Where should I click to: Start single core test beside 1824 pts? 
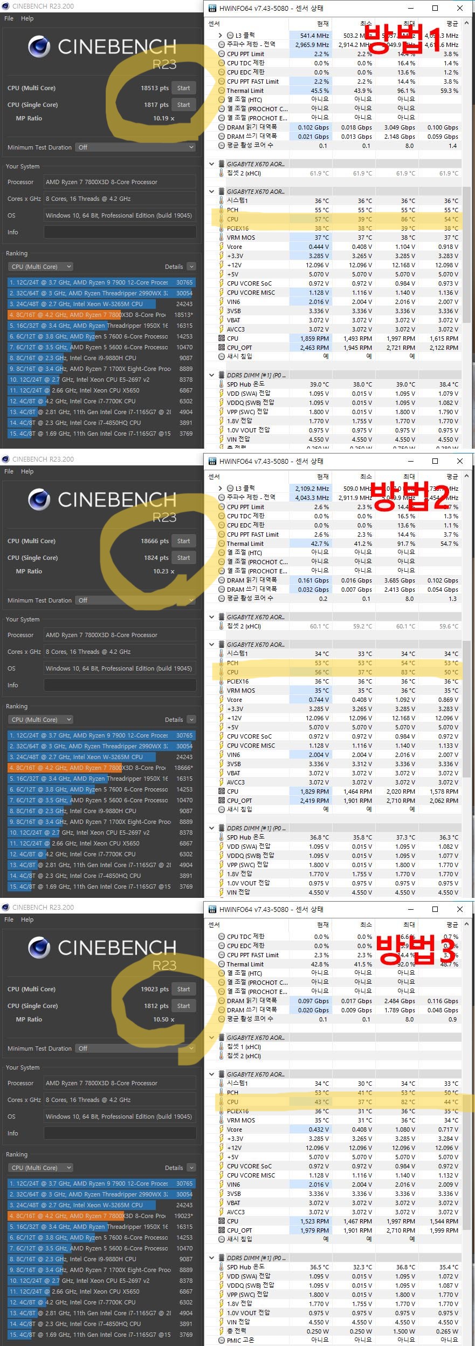tap(183, 558)
